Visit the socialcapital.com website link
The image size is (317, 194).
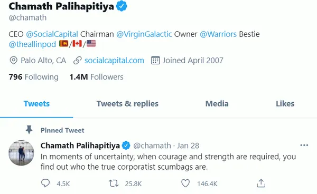(x=114, y=61)
